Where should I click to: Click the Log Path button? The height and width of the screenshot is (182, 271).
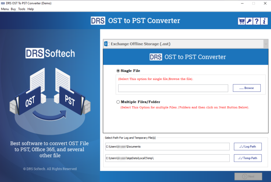point(247,146)
